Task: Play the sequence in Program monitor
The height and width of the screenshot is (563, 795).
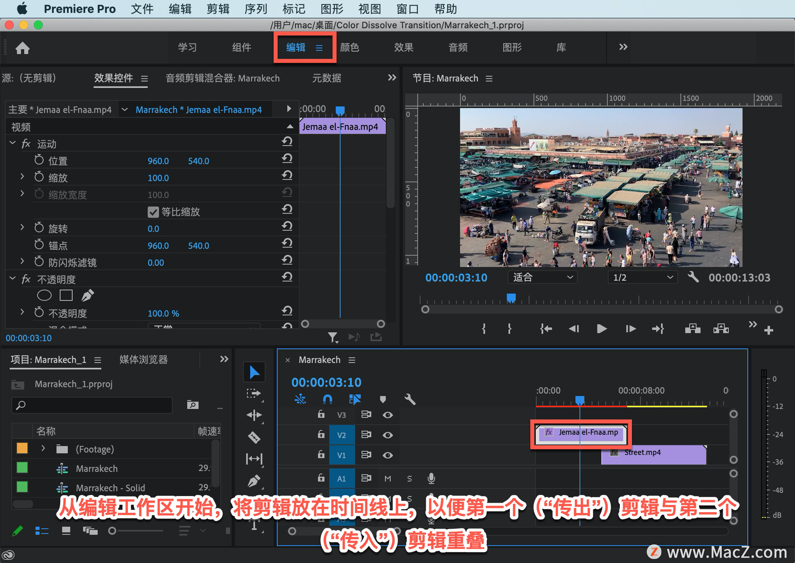Action: [x=602, y=329]
